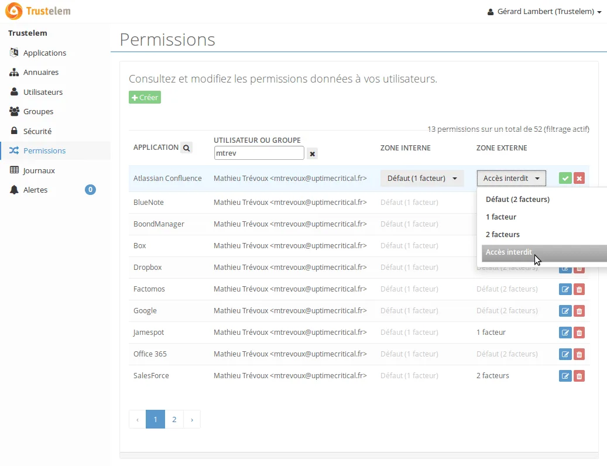607x466 pixels.
Task: Click Mathieu Trévoux user in BlueNote row
Action: (x=290, y=203)
